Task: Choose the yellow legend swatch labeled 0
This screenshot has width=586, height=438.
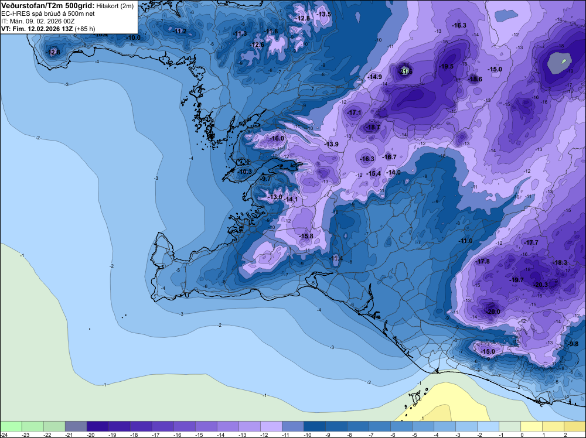Action: point(531,426)
